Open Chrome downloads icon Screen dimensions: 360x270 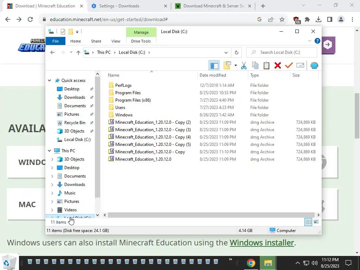coord(319,20)
